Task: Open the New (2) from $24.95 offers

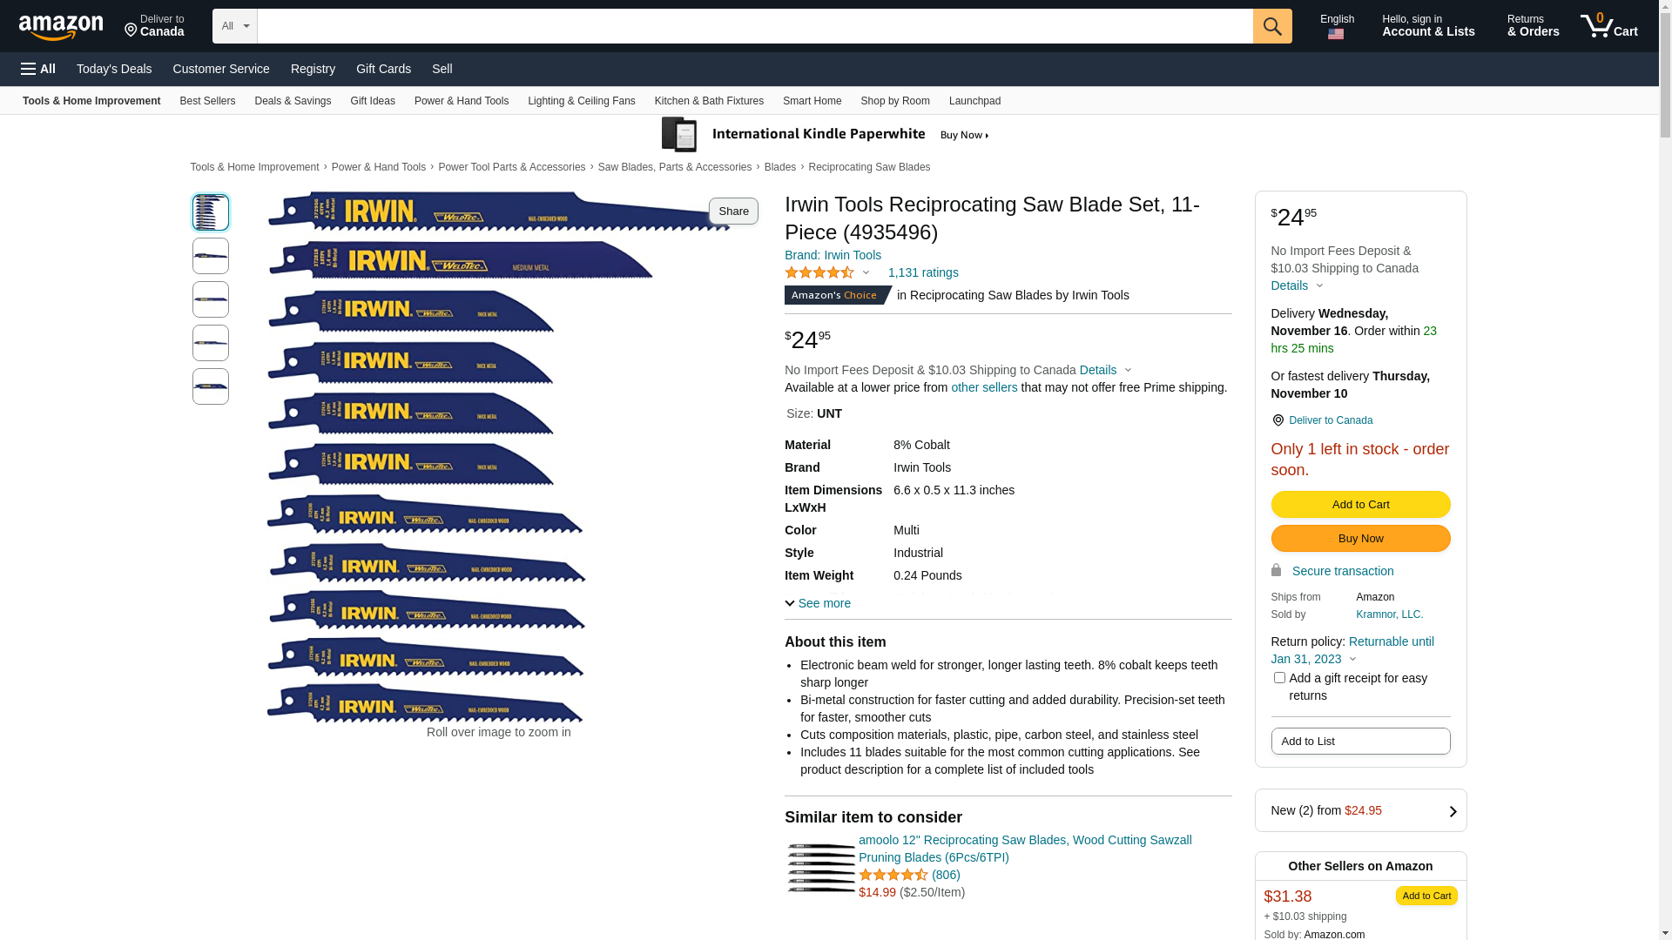Action: (x=1360, y=810)
